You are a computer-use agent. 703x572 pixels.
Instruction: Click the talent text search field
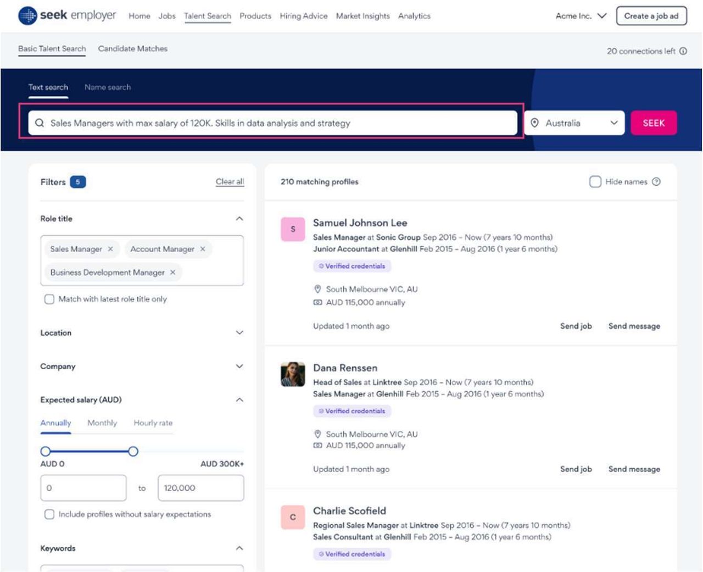273,123
